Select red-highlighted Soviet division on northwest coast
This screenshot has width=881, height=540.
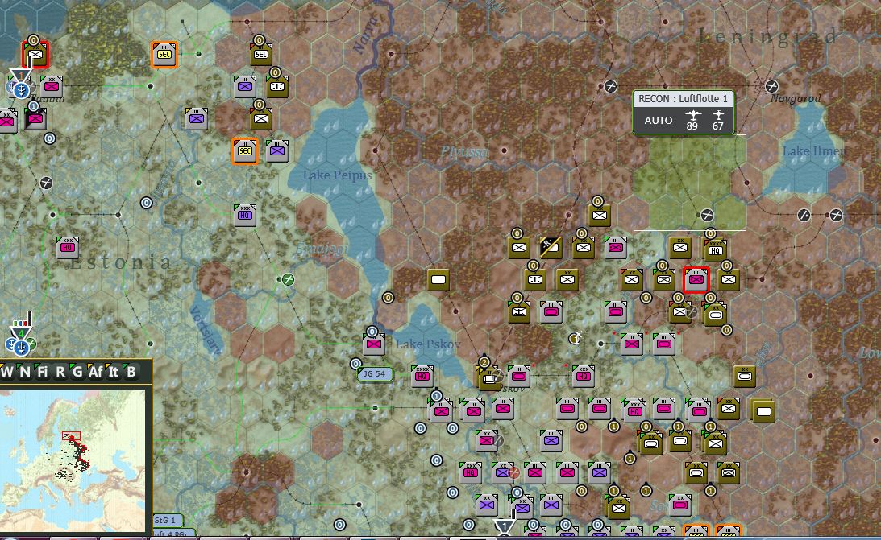click(x=35, y=55)
